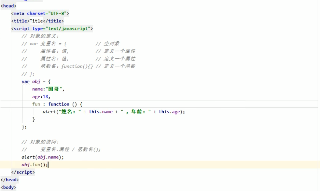320x191 pixels.
Task: Click the opening <head> tag
Action: coord(8,6)
